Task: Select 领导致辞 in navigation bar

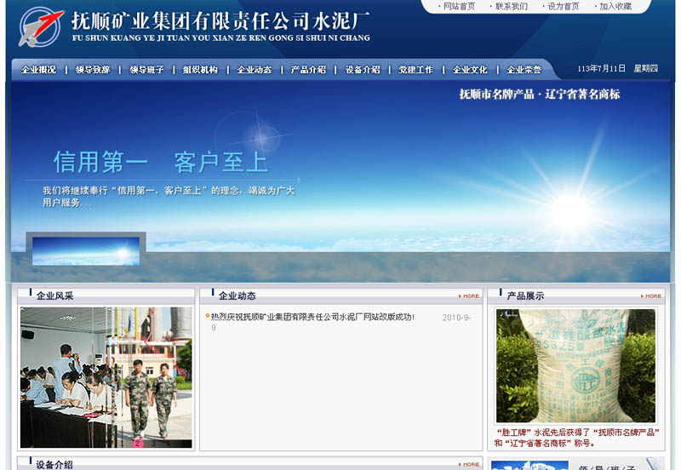Action: [x=93, y=70]
